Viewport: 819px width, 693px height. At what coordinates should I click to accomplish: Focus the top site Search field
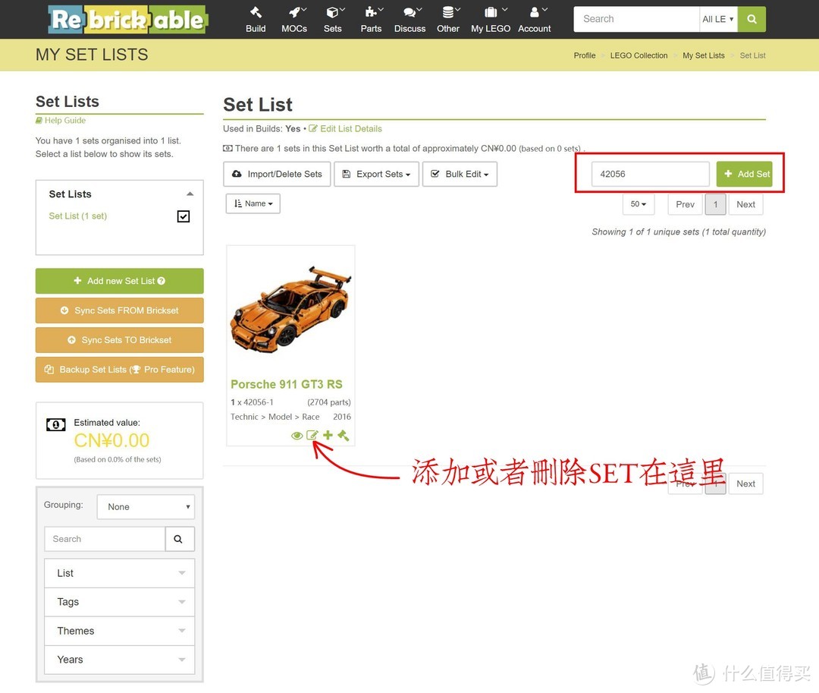tap(636, 19)
